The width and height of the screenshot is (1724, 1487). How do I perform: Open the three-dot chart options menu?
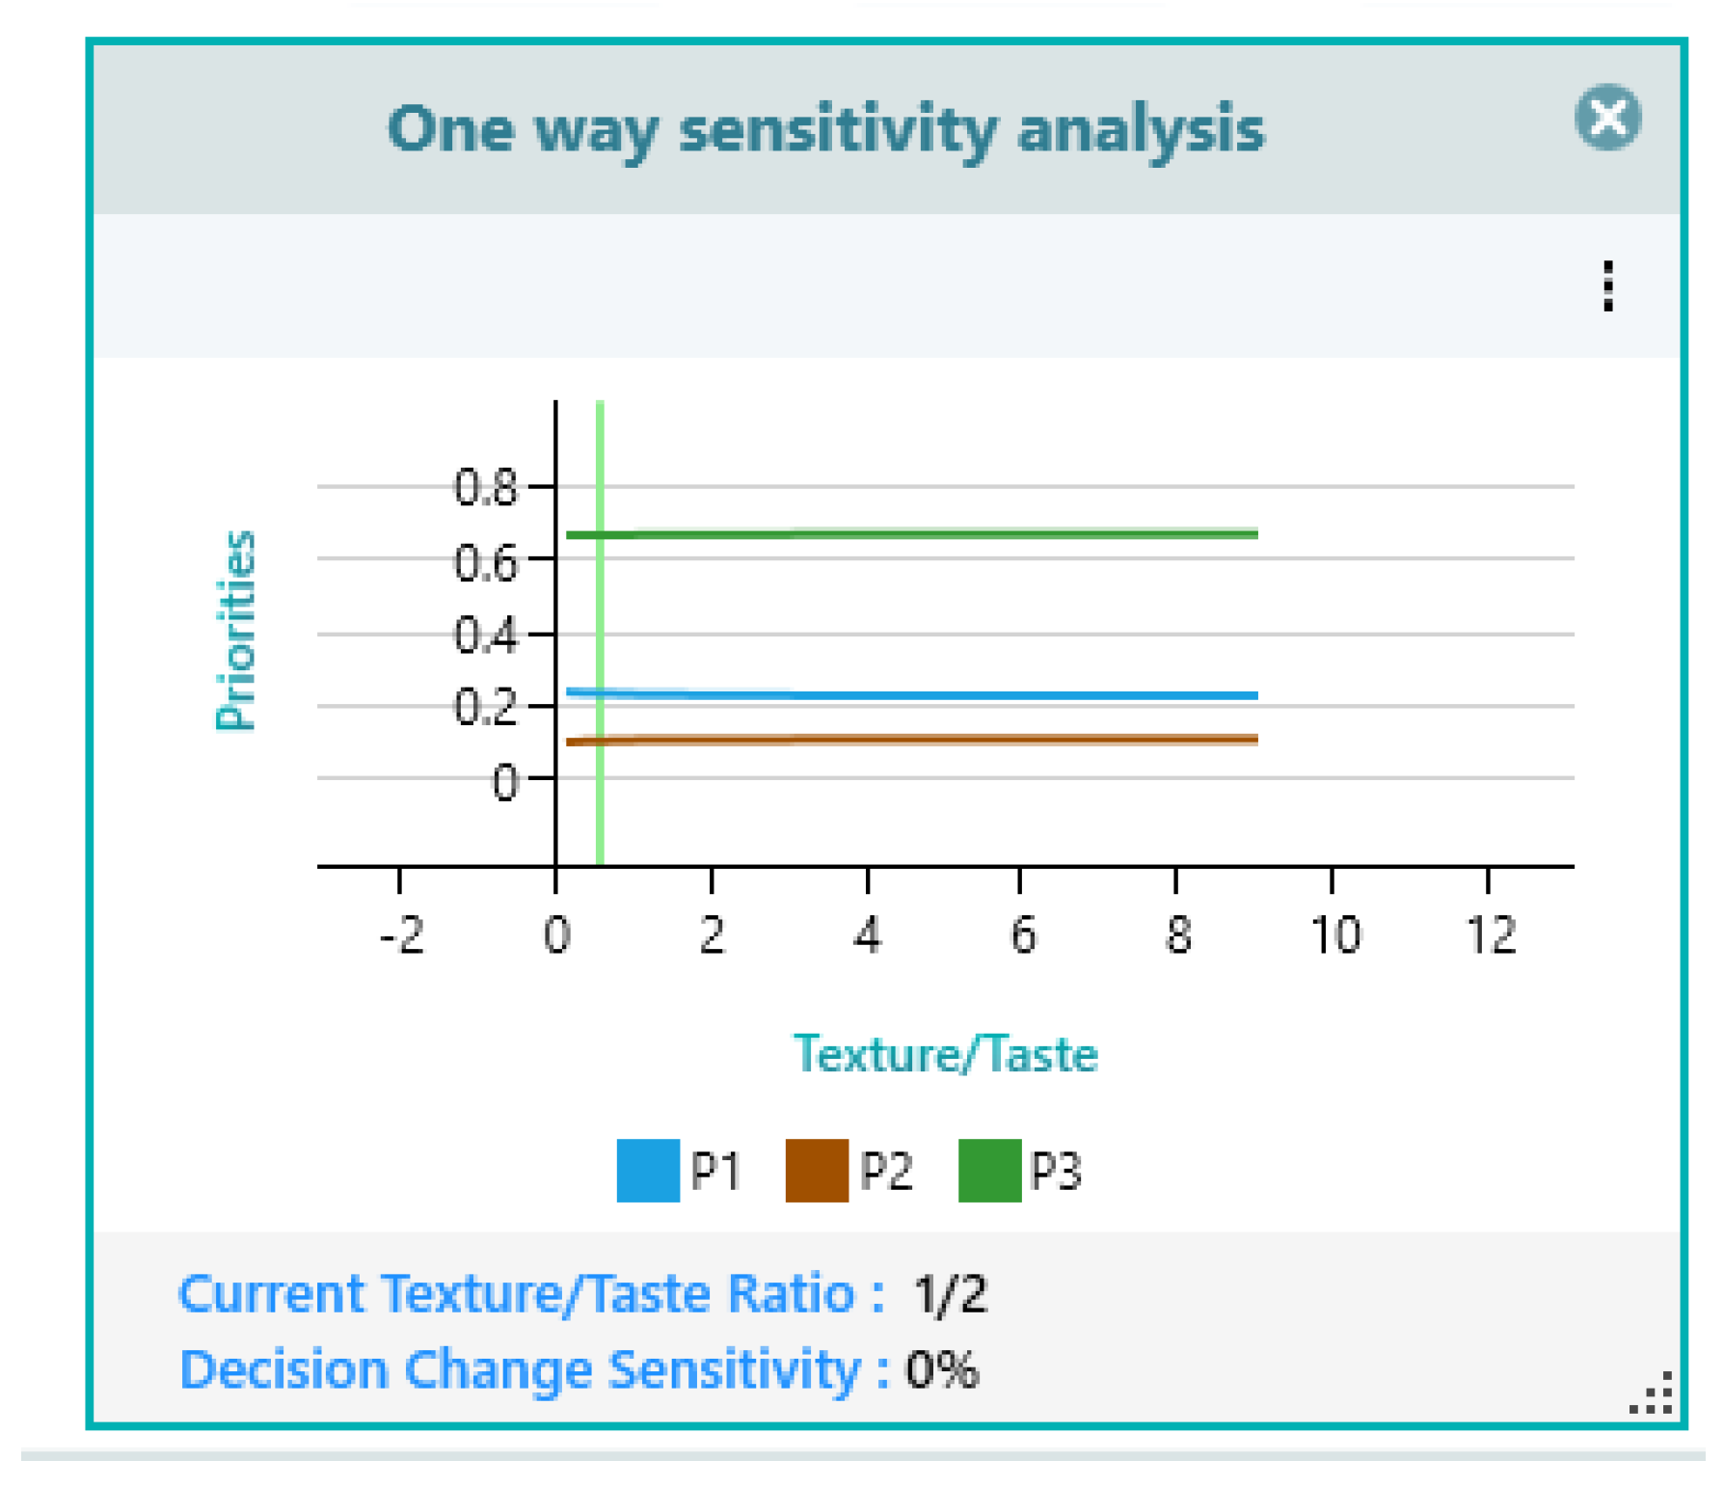[x=1606, y=285]
